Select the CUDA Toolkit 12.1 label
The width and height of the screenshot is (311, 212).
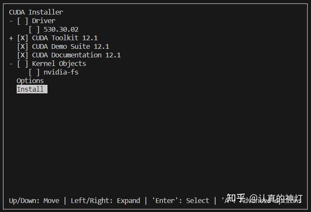[65, 38]
